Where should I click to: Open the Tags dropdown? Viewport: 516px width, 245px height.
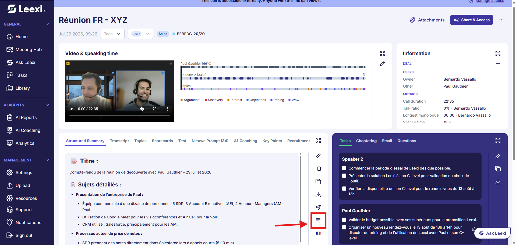point(112,34)
